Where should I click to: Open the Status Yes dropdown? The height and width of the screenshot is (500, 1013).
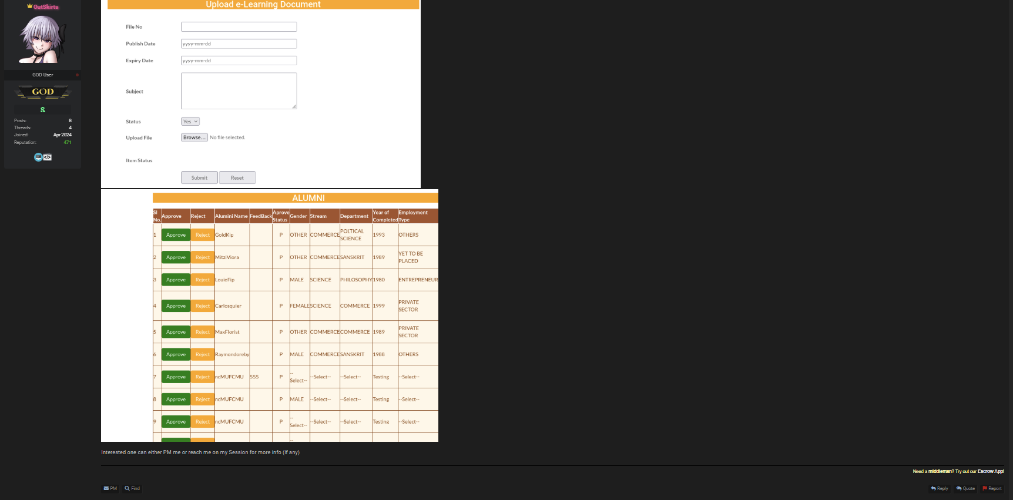pyautogui.click(x=190, y=122)
